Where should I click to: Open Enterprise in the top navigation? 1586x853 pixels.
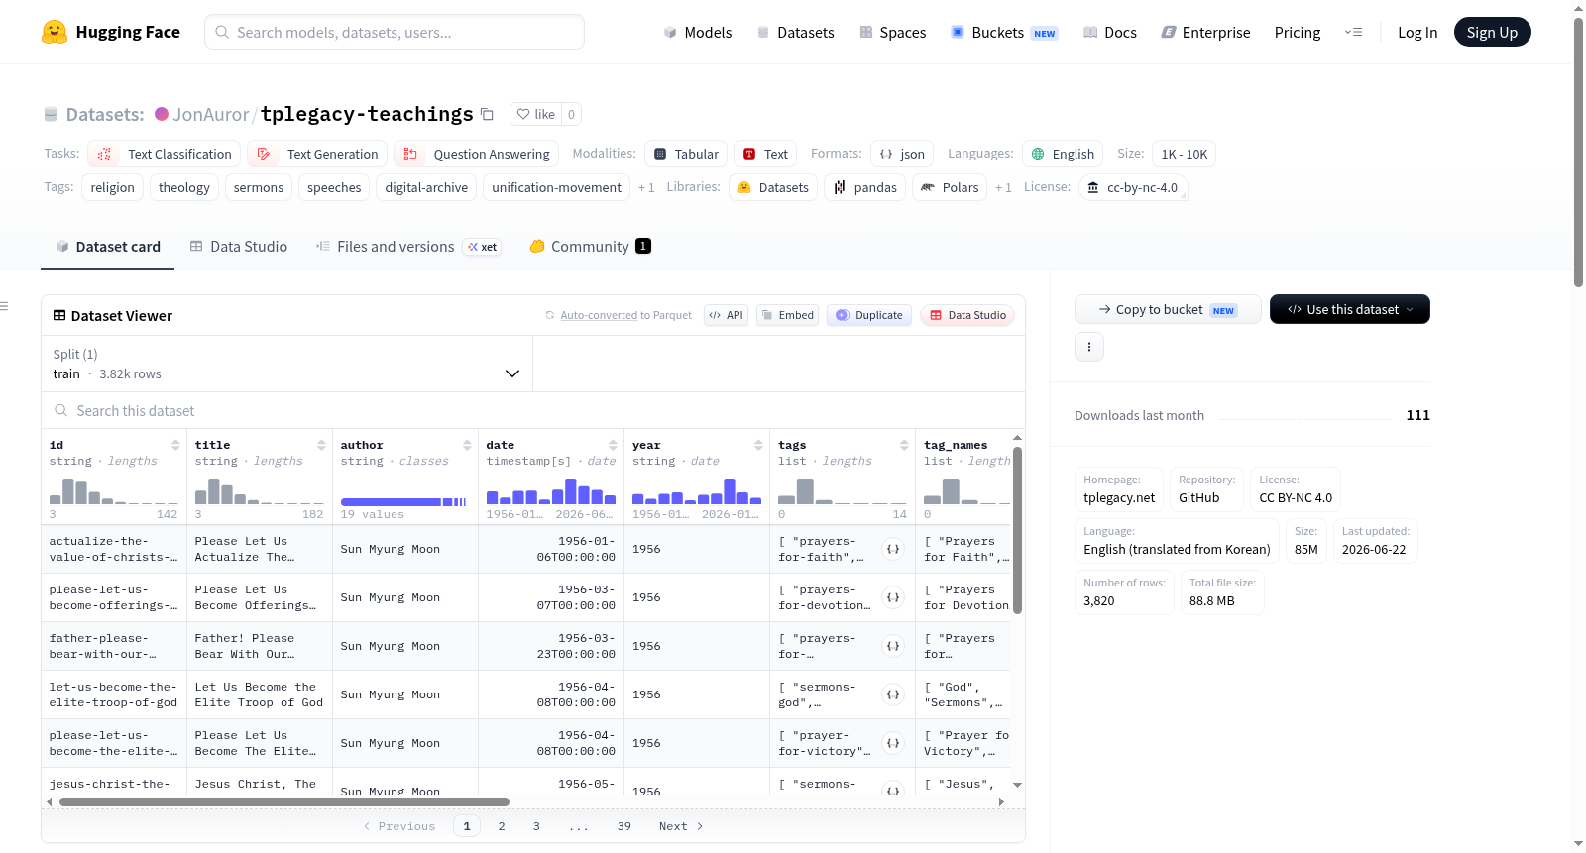click(x=1205, y=32)
